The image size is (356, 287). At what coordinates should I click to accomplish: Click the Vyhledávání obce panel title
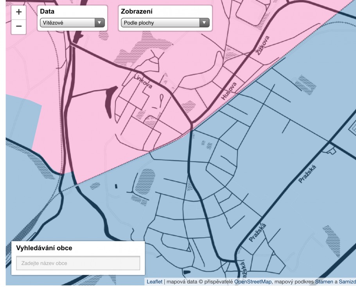(x=44, y=248)
